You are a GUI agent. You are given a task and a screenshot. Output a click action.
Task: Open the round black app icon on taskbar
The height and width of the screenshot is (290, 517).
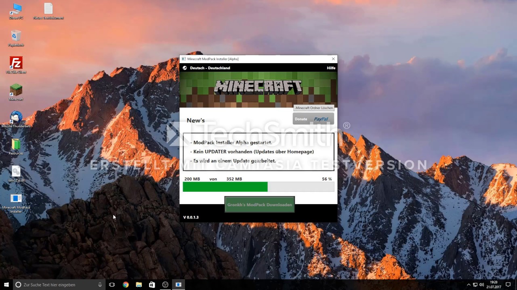pyautogui.click(x=165, y=285)
